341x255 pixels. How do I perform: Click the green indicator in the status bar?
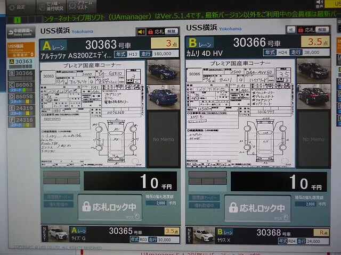[x=18, y=20]
